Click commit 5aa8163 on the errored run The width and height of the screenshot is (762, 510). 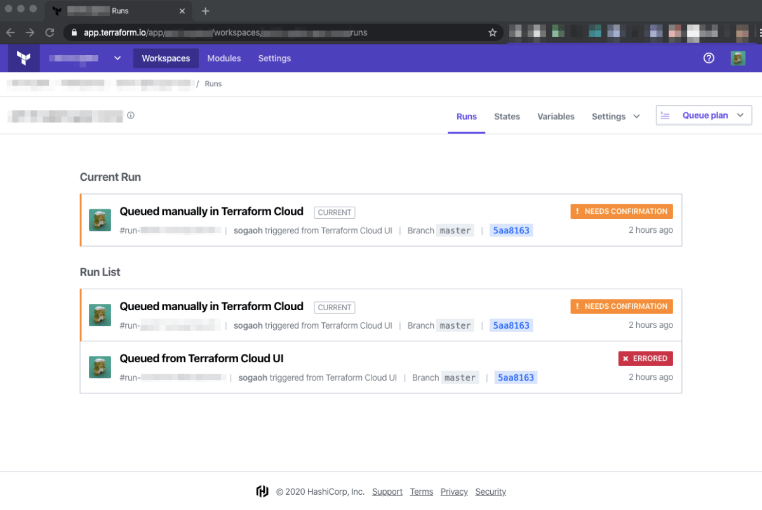[516, 377]
